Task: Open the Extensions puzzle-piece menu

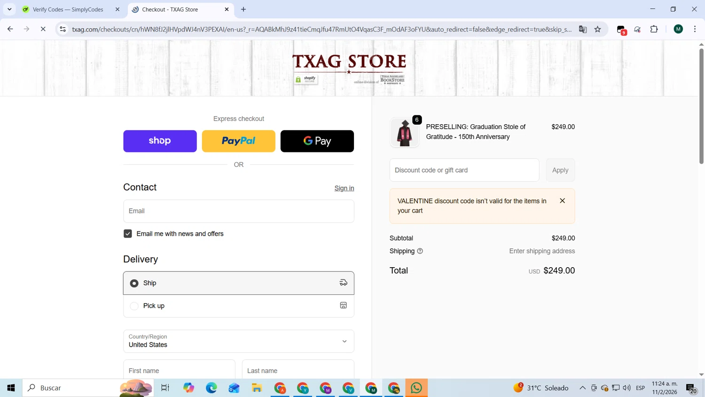Action: [654, 29]
